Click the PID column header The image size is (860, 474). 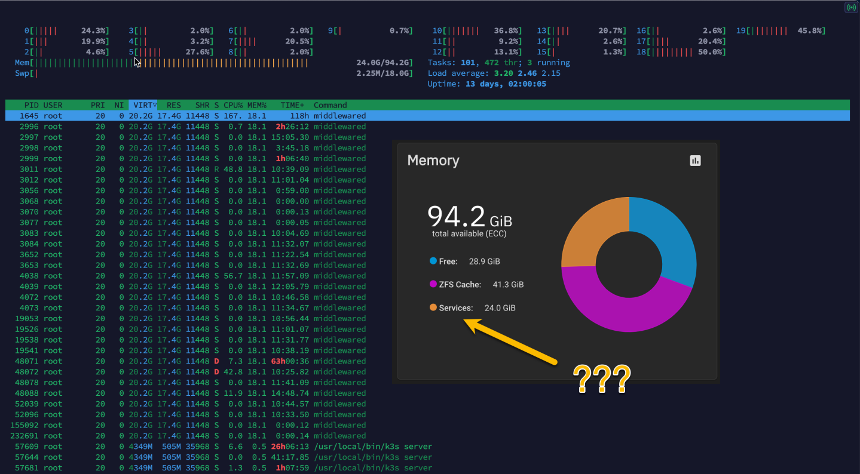(32, 105)
